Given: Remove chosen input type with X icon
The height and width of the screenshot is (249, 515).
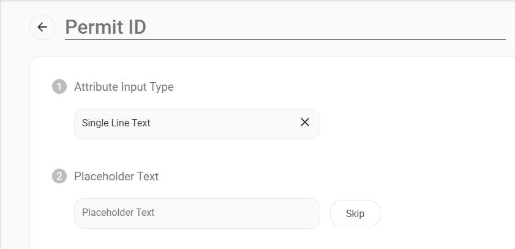Looking at the screenshot, I should point(305,122).
